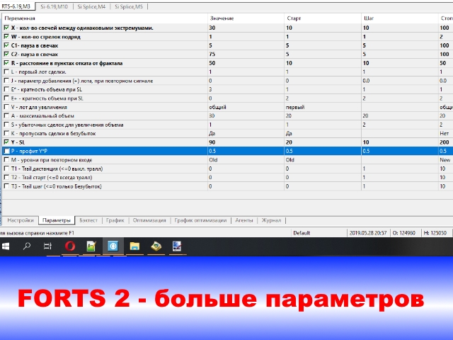Click status bar date 2019.05.28 20:57
453x340 pixels.
[x=368, y=233]
